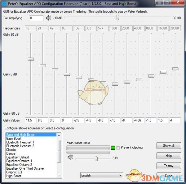Click the configuration list scroll-down arrow
Screen dimensions: 186x184
59,175
